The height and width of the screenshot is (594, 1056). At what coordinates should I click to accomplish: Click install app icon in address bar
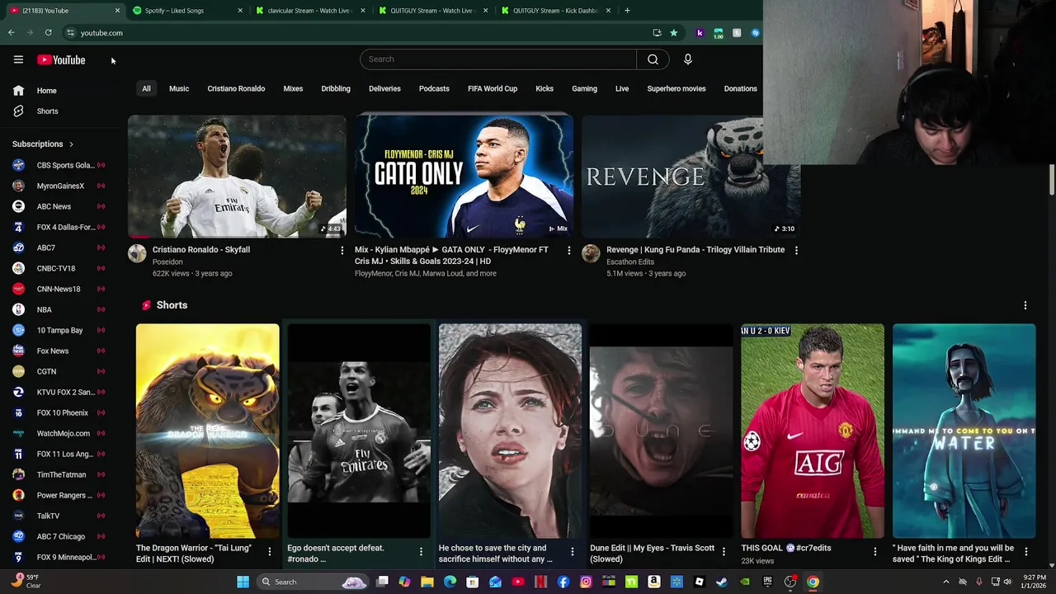pos(657,33)
